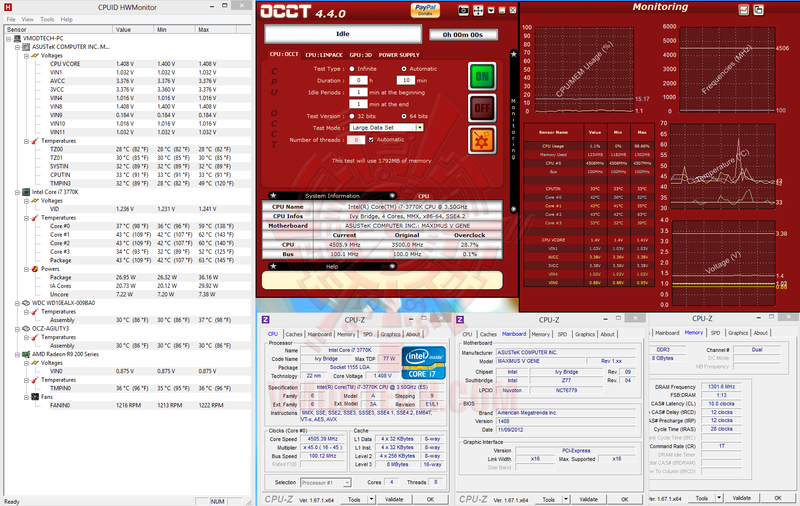Image resolution: width=800 pixels, height=506 pixels.
Task: Click the first CPU-Z window's Z icon
Action: (x=266, y=320)
